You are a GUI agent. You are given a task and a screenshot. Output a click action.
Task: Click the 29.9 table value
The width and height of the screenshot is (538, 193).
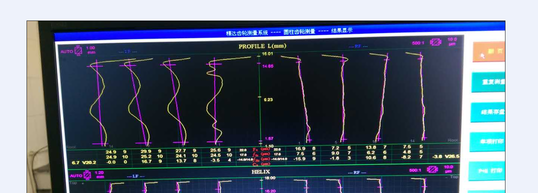tap(146, 152)
